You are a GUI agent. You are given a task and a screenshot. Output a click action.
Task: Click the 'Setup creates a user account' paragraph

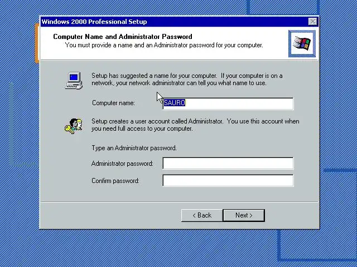coord(195,125)
